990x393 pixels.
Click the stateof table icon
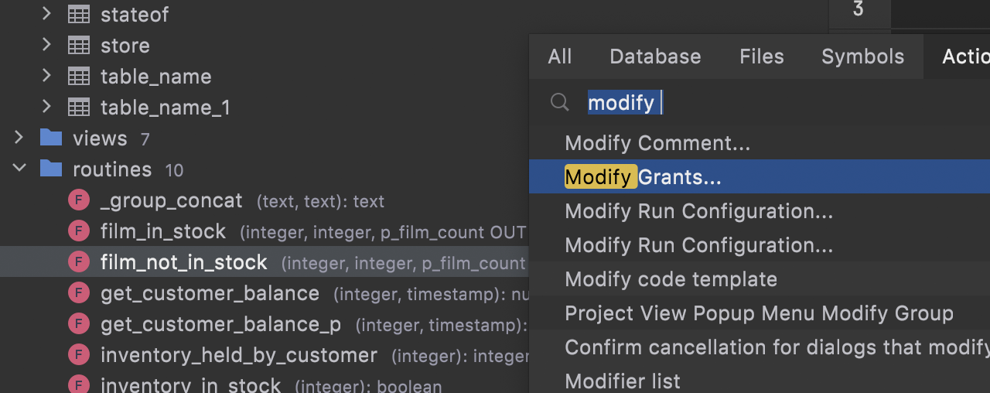pos(79,14)
